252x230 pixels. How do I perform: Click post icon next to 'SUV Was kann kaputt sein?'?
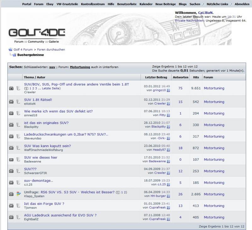pos(19,148)
